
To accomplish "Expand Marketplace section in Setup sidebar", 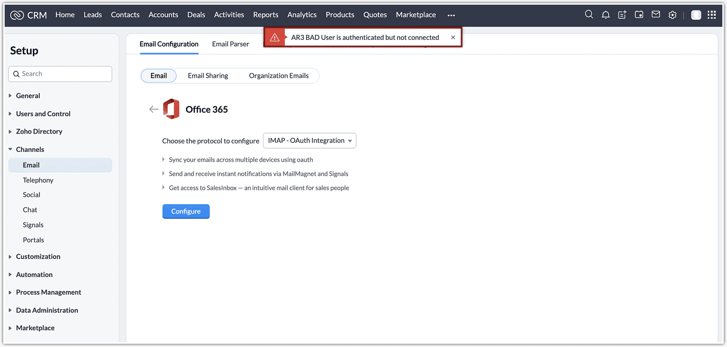I will [10, 328].
